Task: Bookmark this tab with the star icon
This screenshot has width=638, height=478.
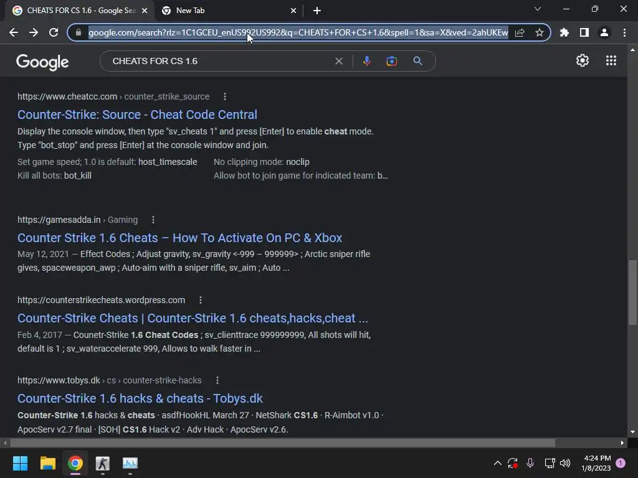Action: point(539,32)
